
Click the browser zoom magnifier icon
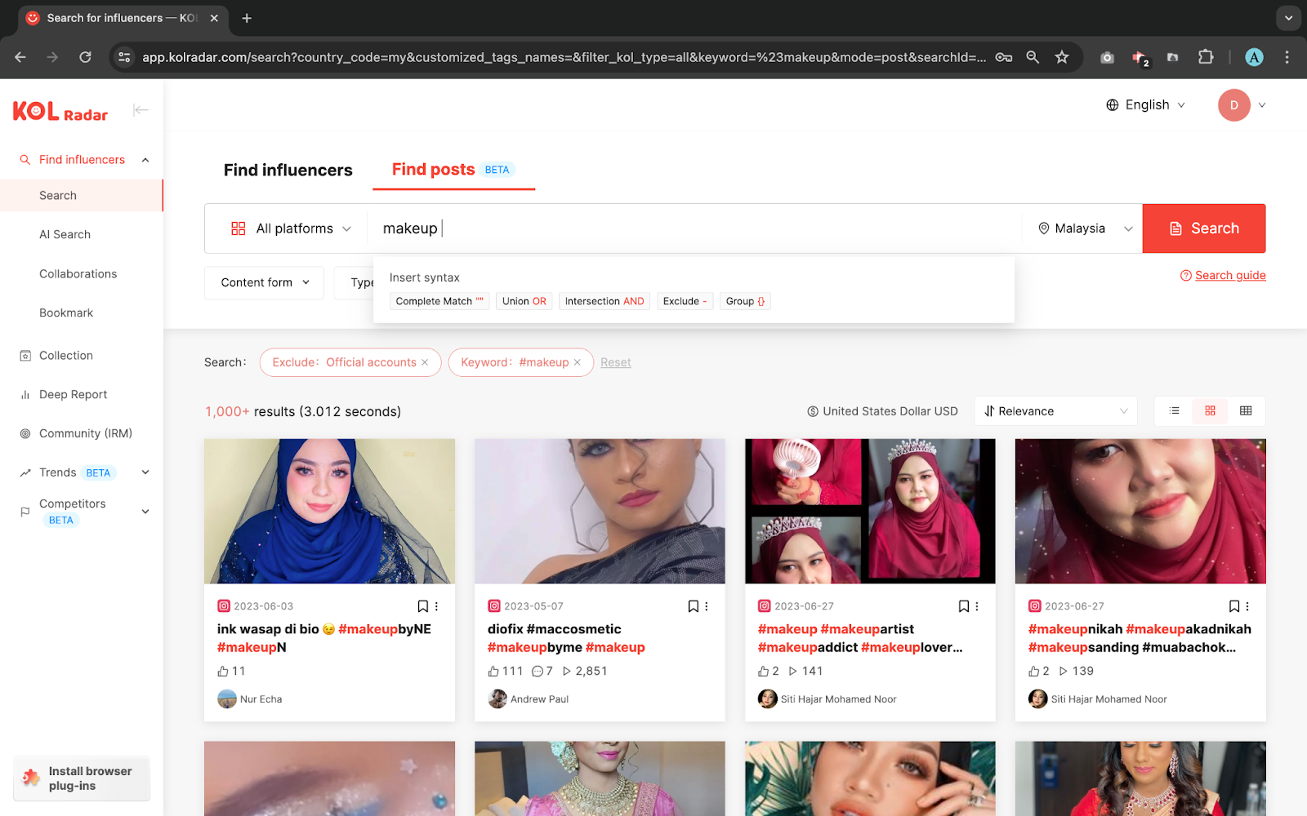pos(1033,57)
